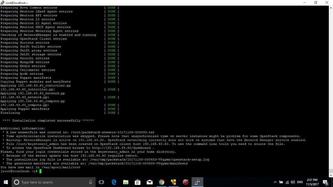Click 'Applying 192.168.43.60_network.pp' line
The image size is (333, 187).
point(33,93)
